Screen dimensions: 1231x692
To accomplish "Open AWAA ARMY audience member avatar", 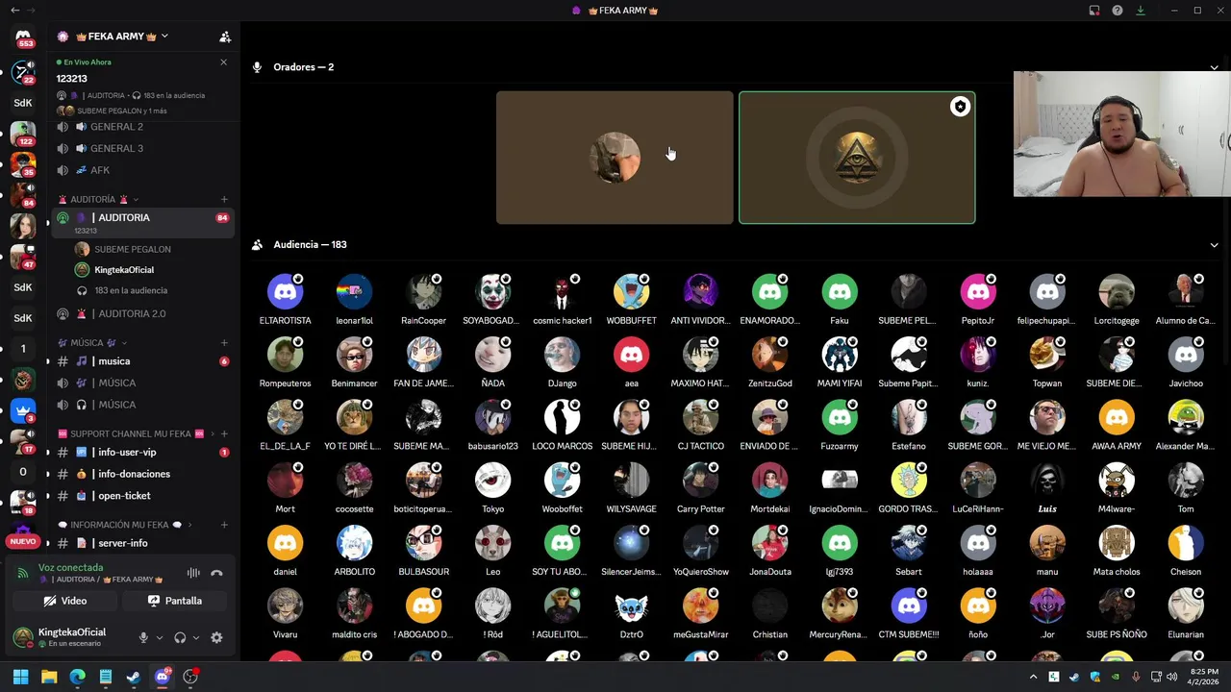I will coord(1116,417).
